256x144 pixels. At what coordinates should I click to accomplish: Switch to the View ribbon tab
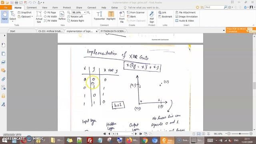44,8
